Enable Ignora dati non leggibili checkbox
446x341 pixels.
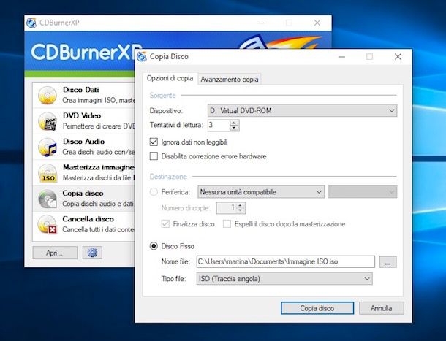pyautogui.click(x=154, y=142)
